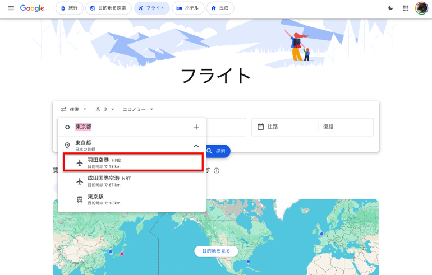432x275 pixels.
Task: Click the passenger person icon
Action: (x=98, y=109)
